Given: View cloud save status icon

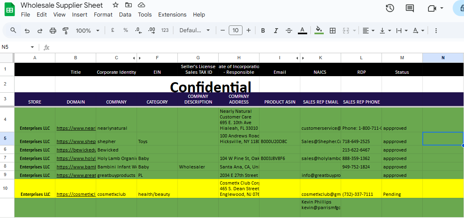Looking at the screenshot, I should 141,5.
